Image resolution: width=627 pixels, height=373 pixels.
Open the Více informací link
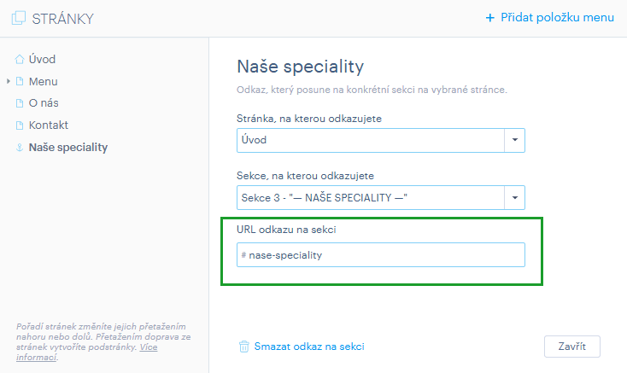(x=86, y=353)
